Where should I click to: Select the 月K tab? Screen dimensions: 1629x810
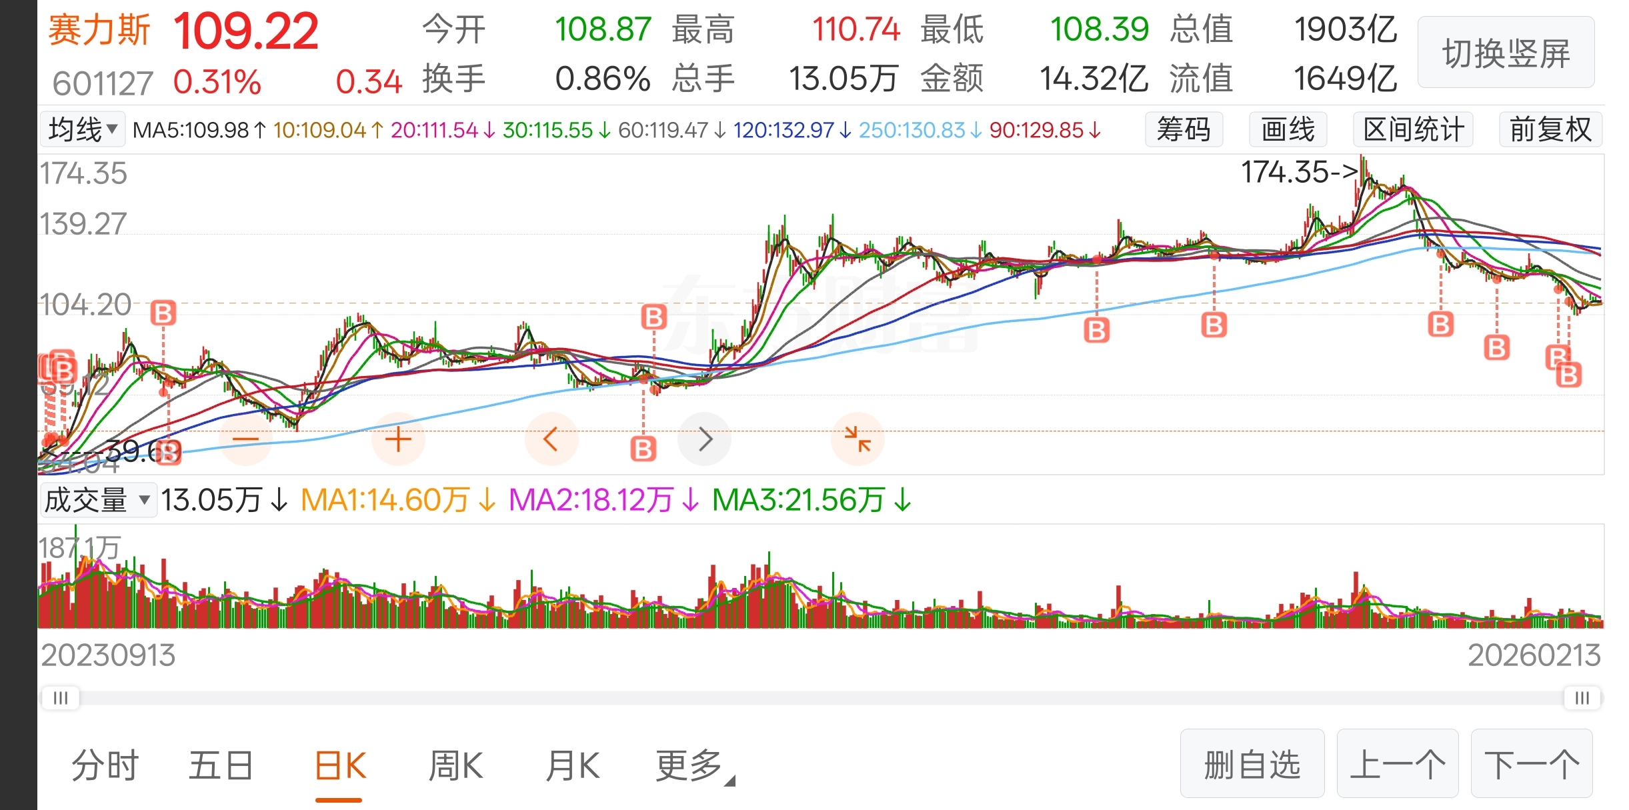point(572,765)
